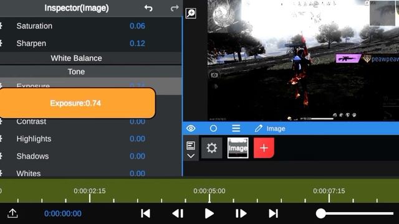Open project settings gear
This screenshot has width=399, height=224.
pos(212,148)
